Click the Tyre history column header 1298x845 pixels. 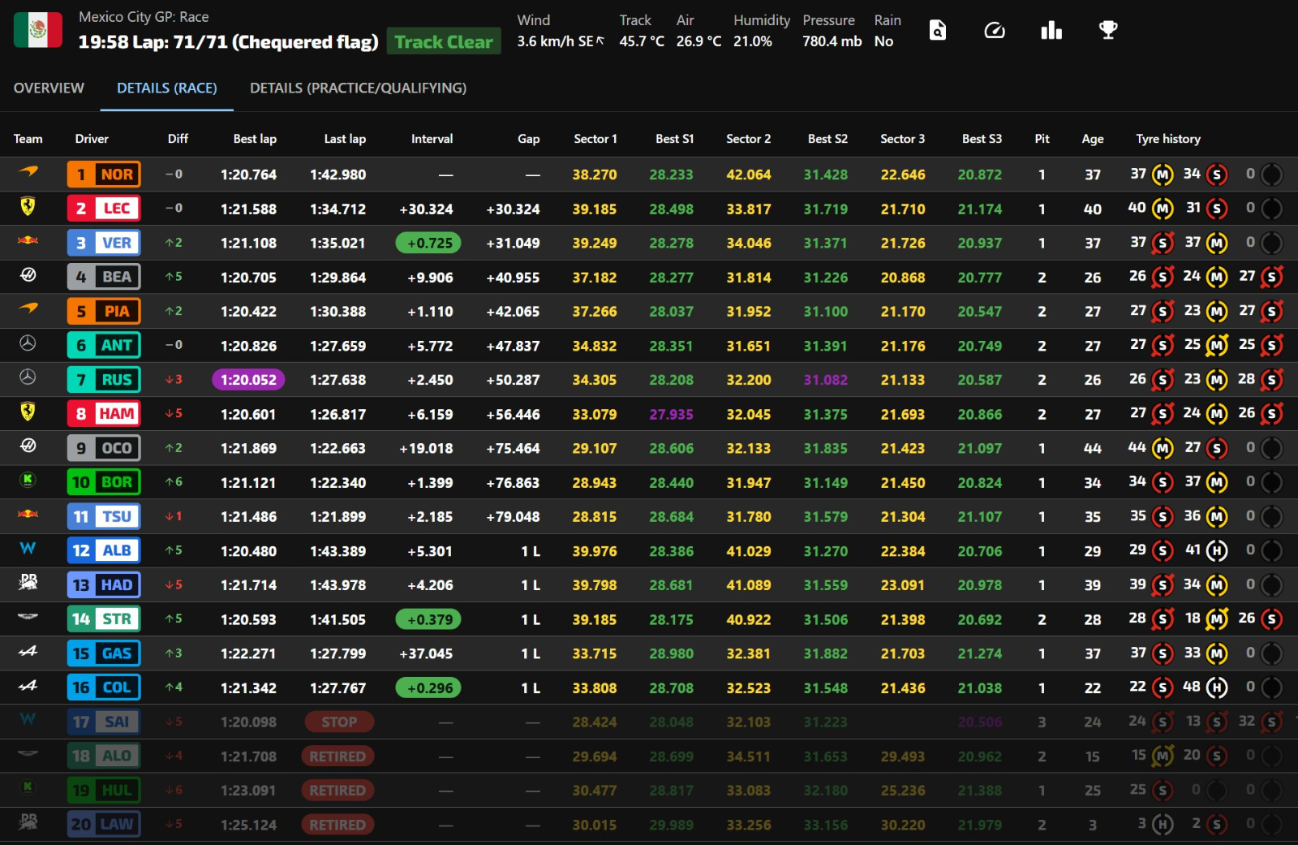click(1167, 139)
